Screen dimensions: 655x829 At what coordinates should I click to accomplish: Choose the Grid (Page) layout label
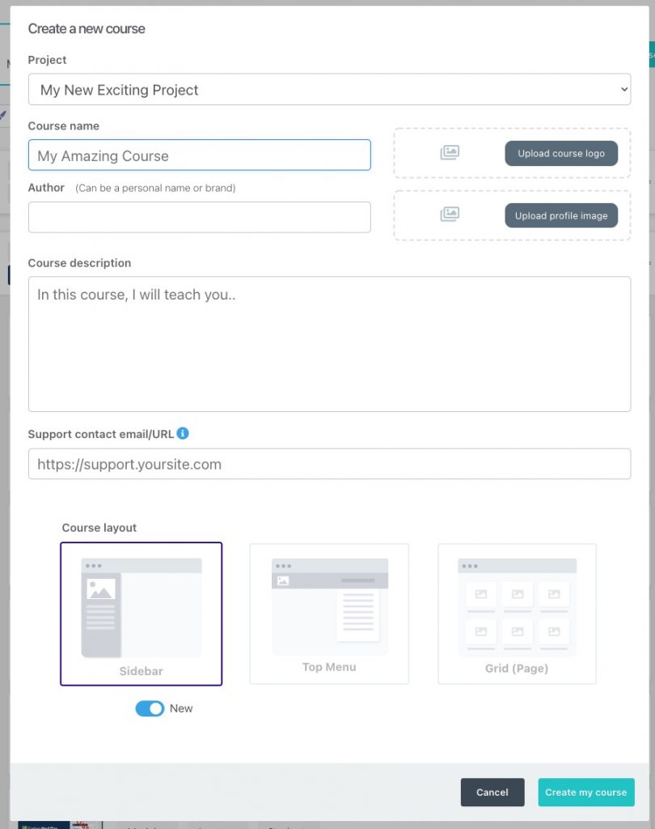click(x=517, y=668)
